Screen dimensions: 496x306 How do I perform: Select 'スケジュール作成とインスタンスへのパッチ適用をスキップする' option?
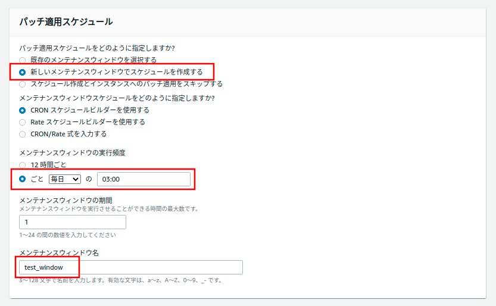23,84
